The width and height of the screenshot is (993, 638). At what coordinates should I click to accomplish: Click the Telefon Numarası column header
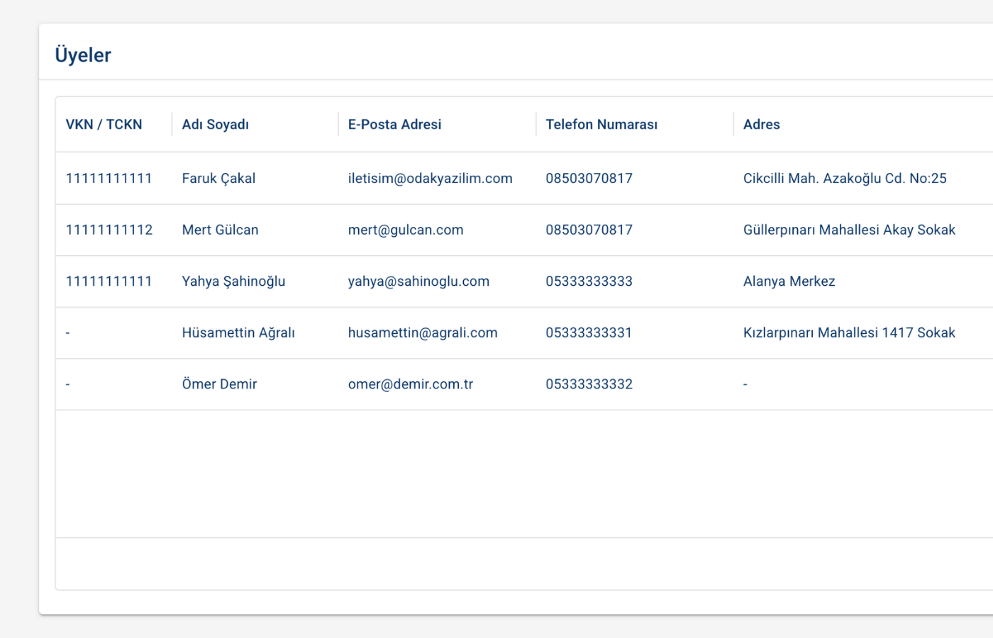pyautogui.click(x=601, y=125)
